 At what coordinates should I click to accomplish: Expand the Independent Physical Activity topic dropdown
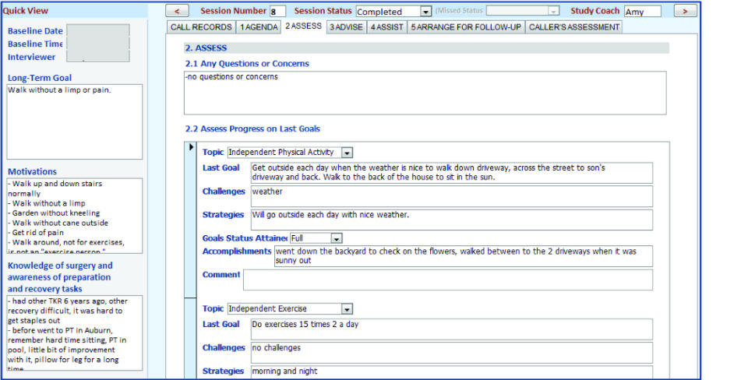(x=348, y=153)
